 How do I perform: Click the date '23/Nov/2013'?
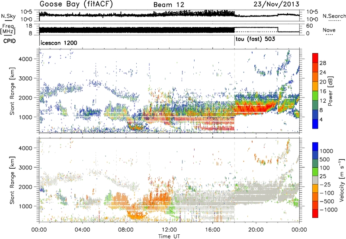(276, 4)
